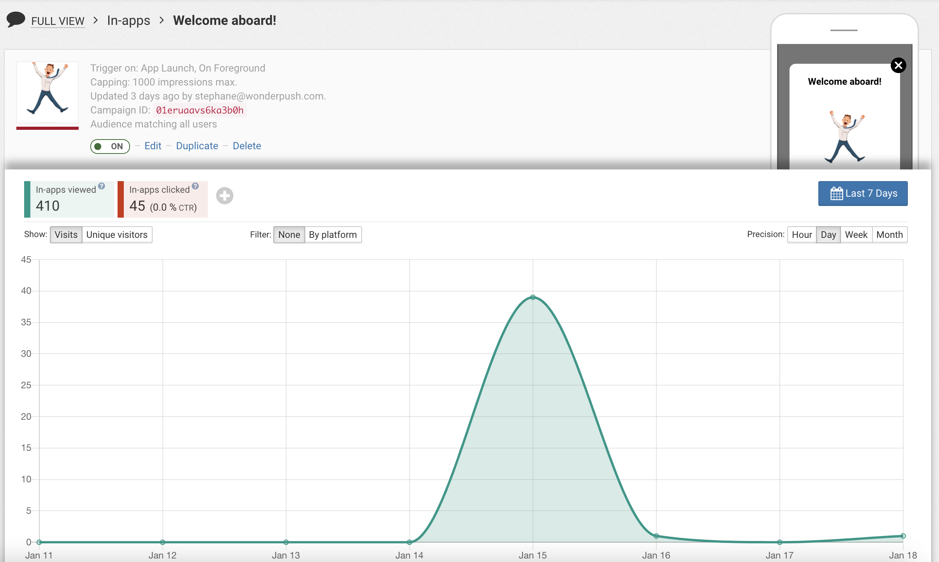Click calendar icon in Last 7 Days button
The image size is (939, 562).
click(836, 194)
